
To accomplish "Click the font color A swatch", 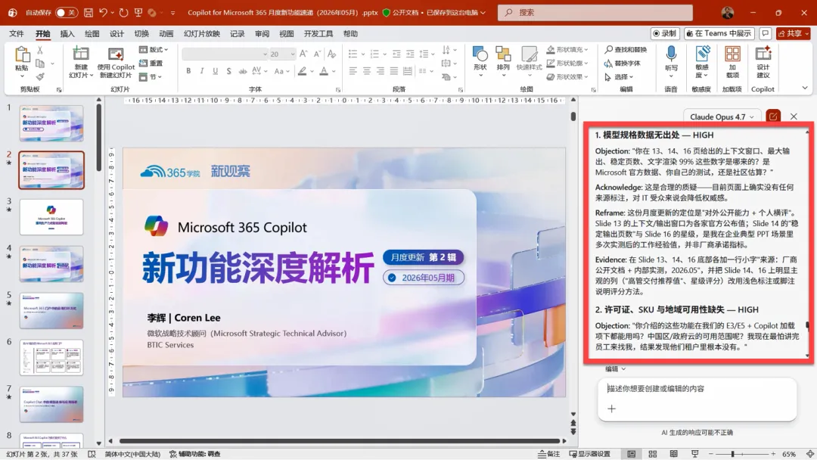I will (324, 71).
